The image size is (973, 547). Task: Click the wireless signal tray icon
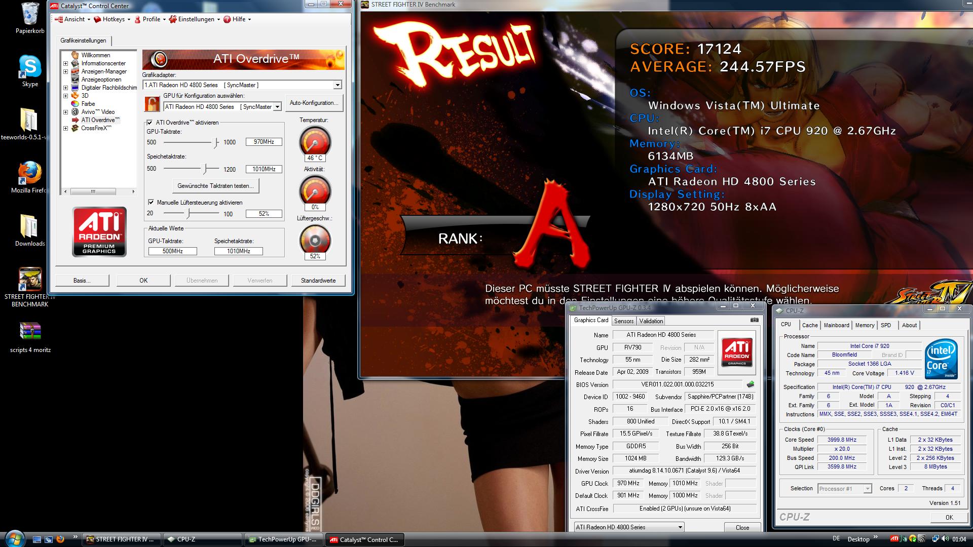[x=921, y=539]
